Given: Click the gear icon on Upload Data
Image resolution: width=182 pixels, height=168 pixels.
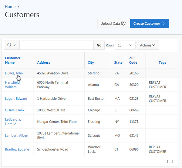Looking at the screenshot, I should coord(123,23).
